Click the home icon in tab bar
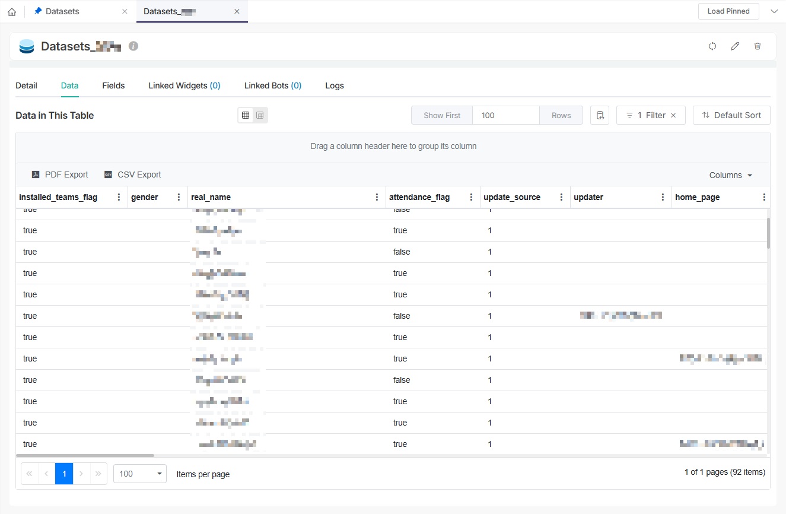 point(12,12)
